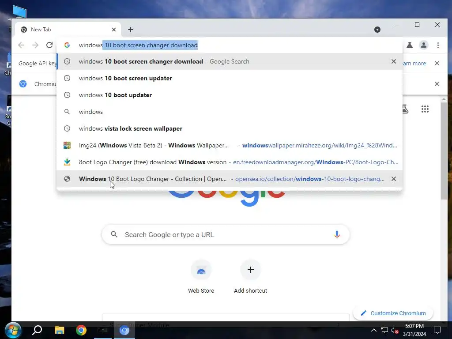Screen dimensions: 452x339
Task: Reload the page with the refresh icon
Action: [x=49, y=45]
